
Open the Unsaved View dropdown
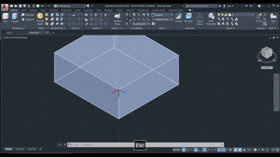162,19
